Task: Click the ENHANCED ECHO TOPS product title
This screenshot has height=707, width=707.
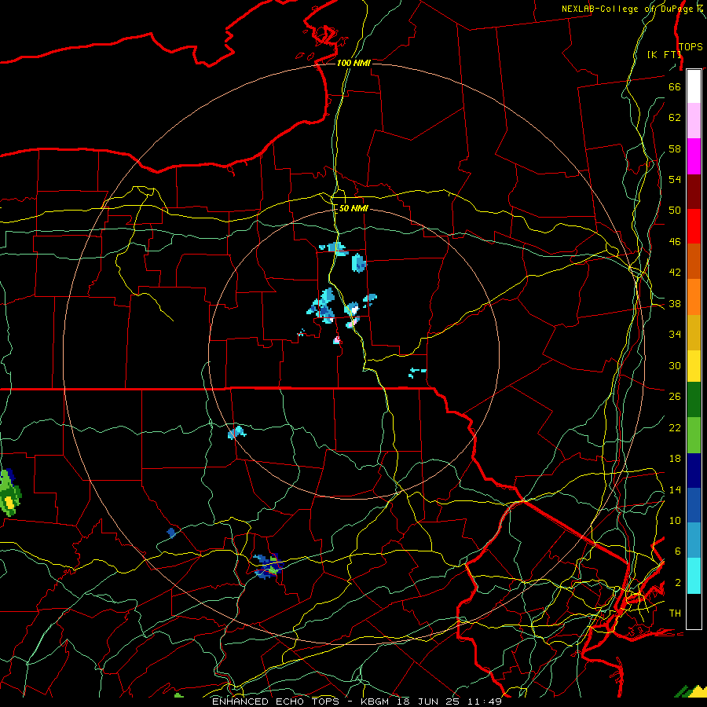Action: click(x=276, y=702)
